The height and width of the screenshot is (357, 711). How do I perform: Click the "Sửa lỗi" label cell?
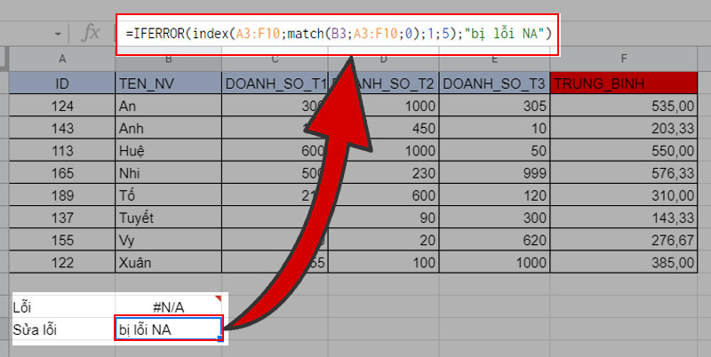click(62, 329)
